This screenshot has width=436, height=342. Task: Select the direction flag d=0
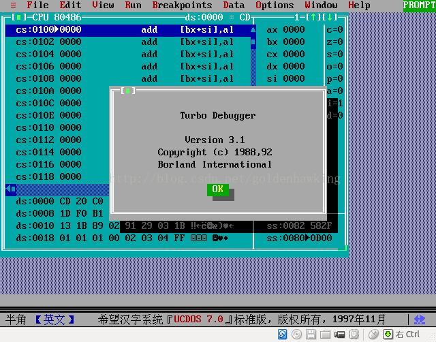pos(334,116)
